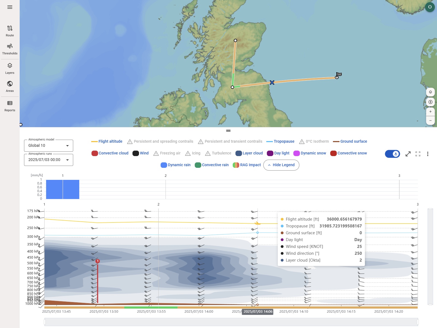
Task: Click time label 2025/07/03 13:50
Action: click(x=104, y=312)
